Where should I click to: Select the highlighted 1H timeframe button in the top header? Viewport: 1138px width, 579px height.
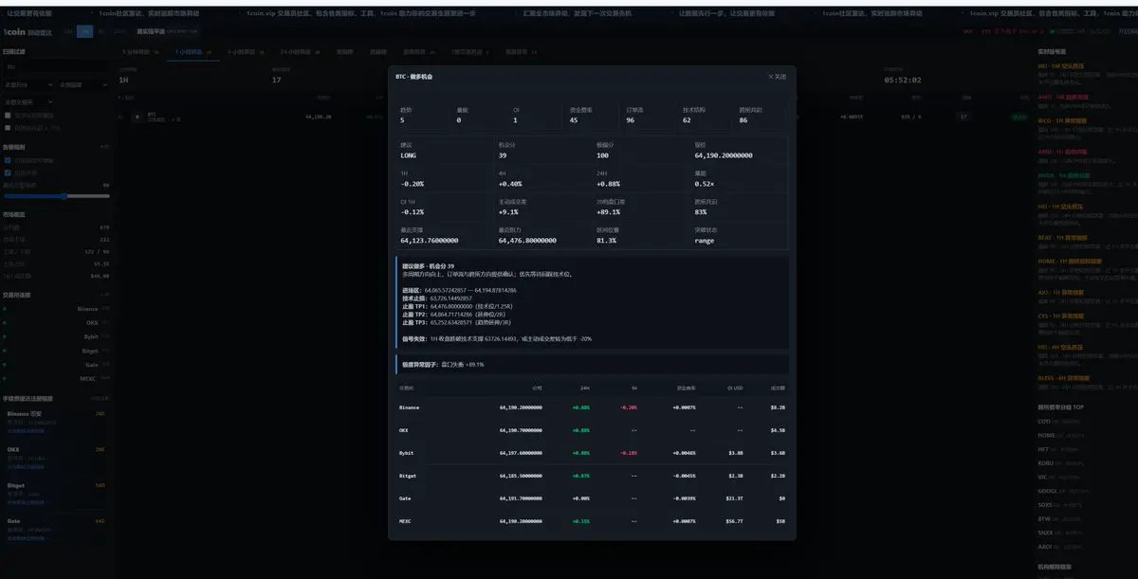pos(87,31)
